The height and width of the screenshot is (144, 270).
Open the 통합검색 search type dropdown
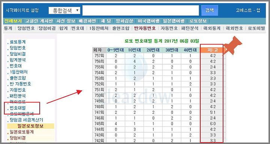click(64, 10)
